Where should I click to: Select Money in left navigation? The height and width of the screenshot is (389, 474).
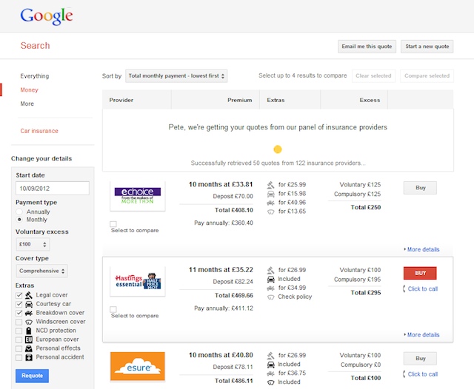[x=30, y=90]
